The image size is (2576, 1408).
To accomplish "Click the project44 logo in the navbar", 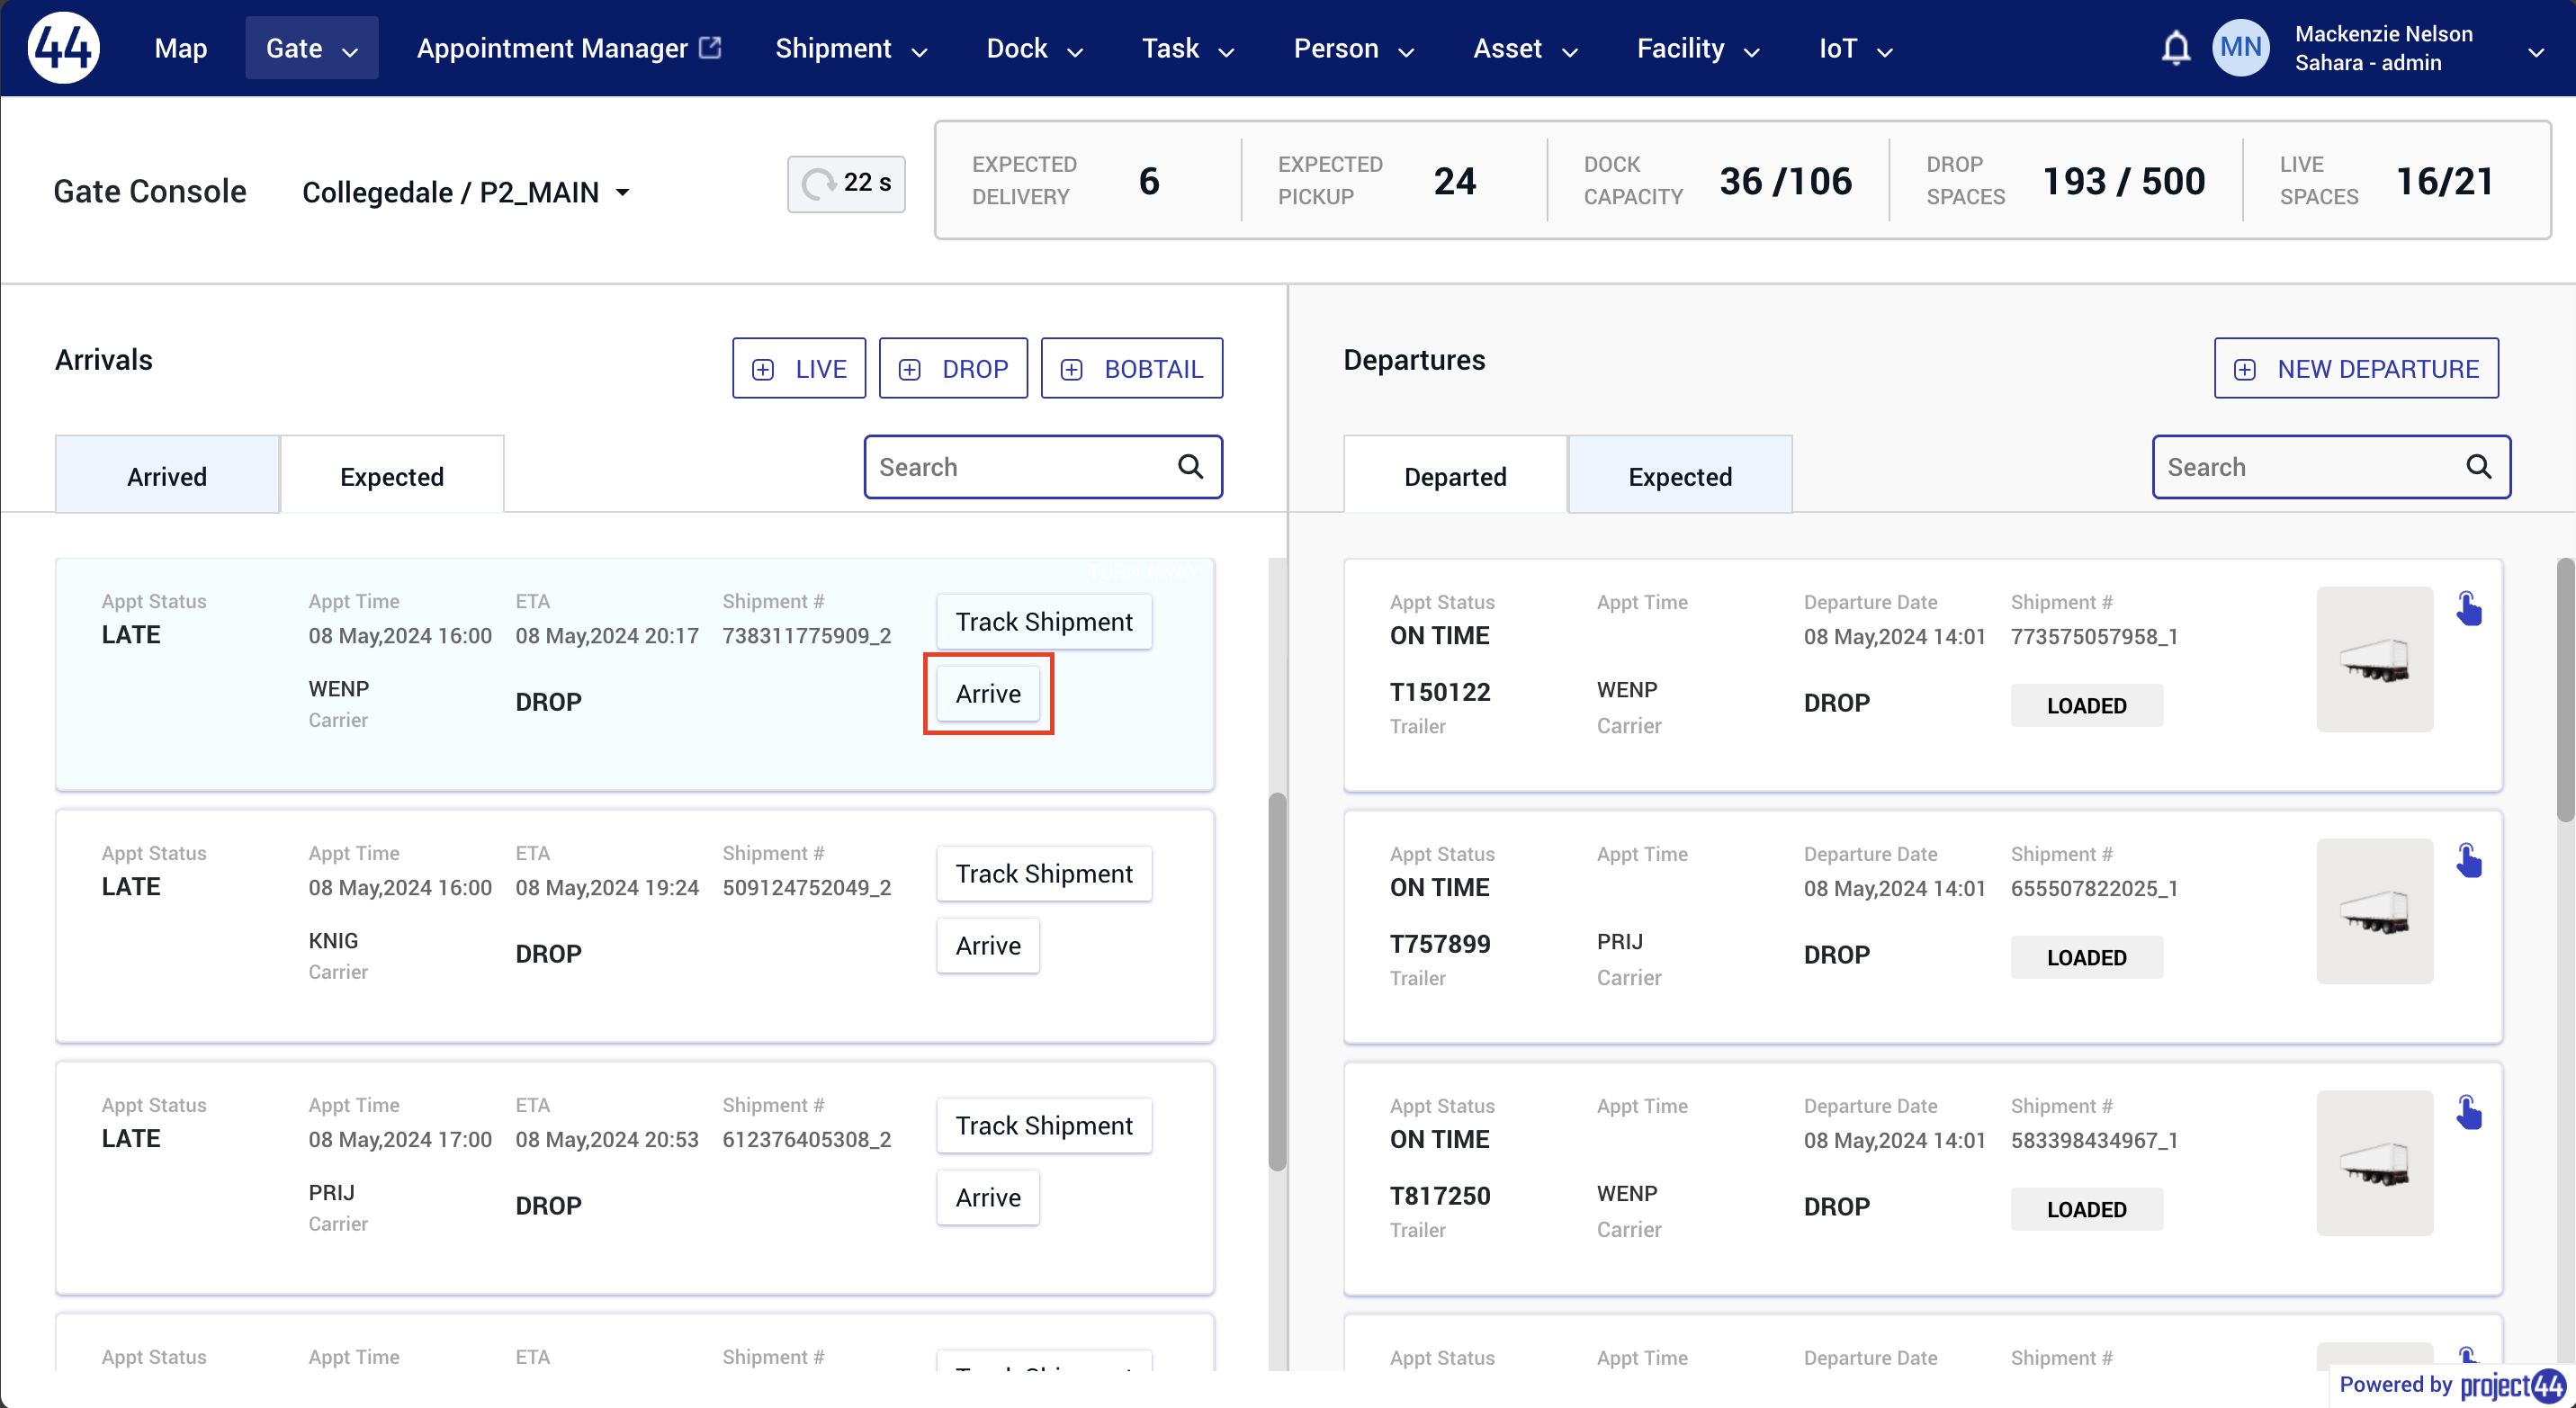I will pyautogui.click(x=63, y=47).
